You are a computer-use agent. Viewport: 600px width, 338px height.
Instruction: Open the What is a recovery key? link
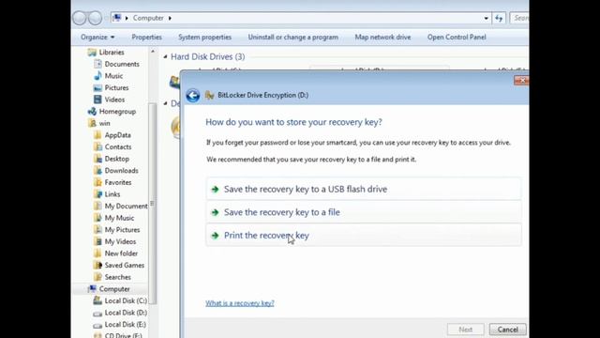click(240, 303)
